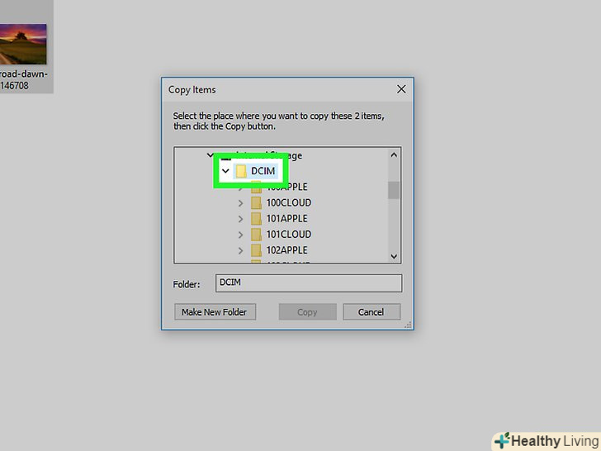
Task: Expand the 101APPLE folder
Action: click(x=241, y=219)
